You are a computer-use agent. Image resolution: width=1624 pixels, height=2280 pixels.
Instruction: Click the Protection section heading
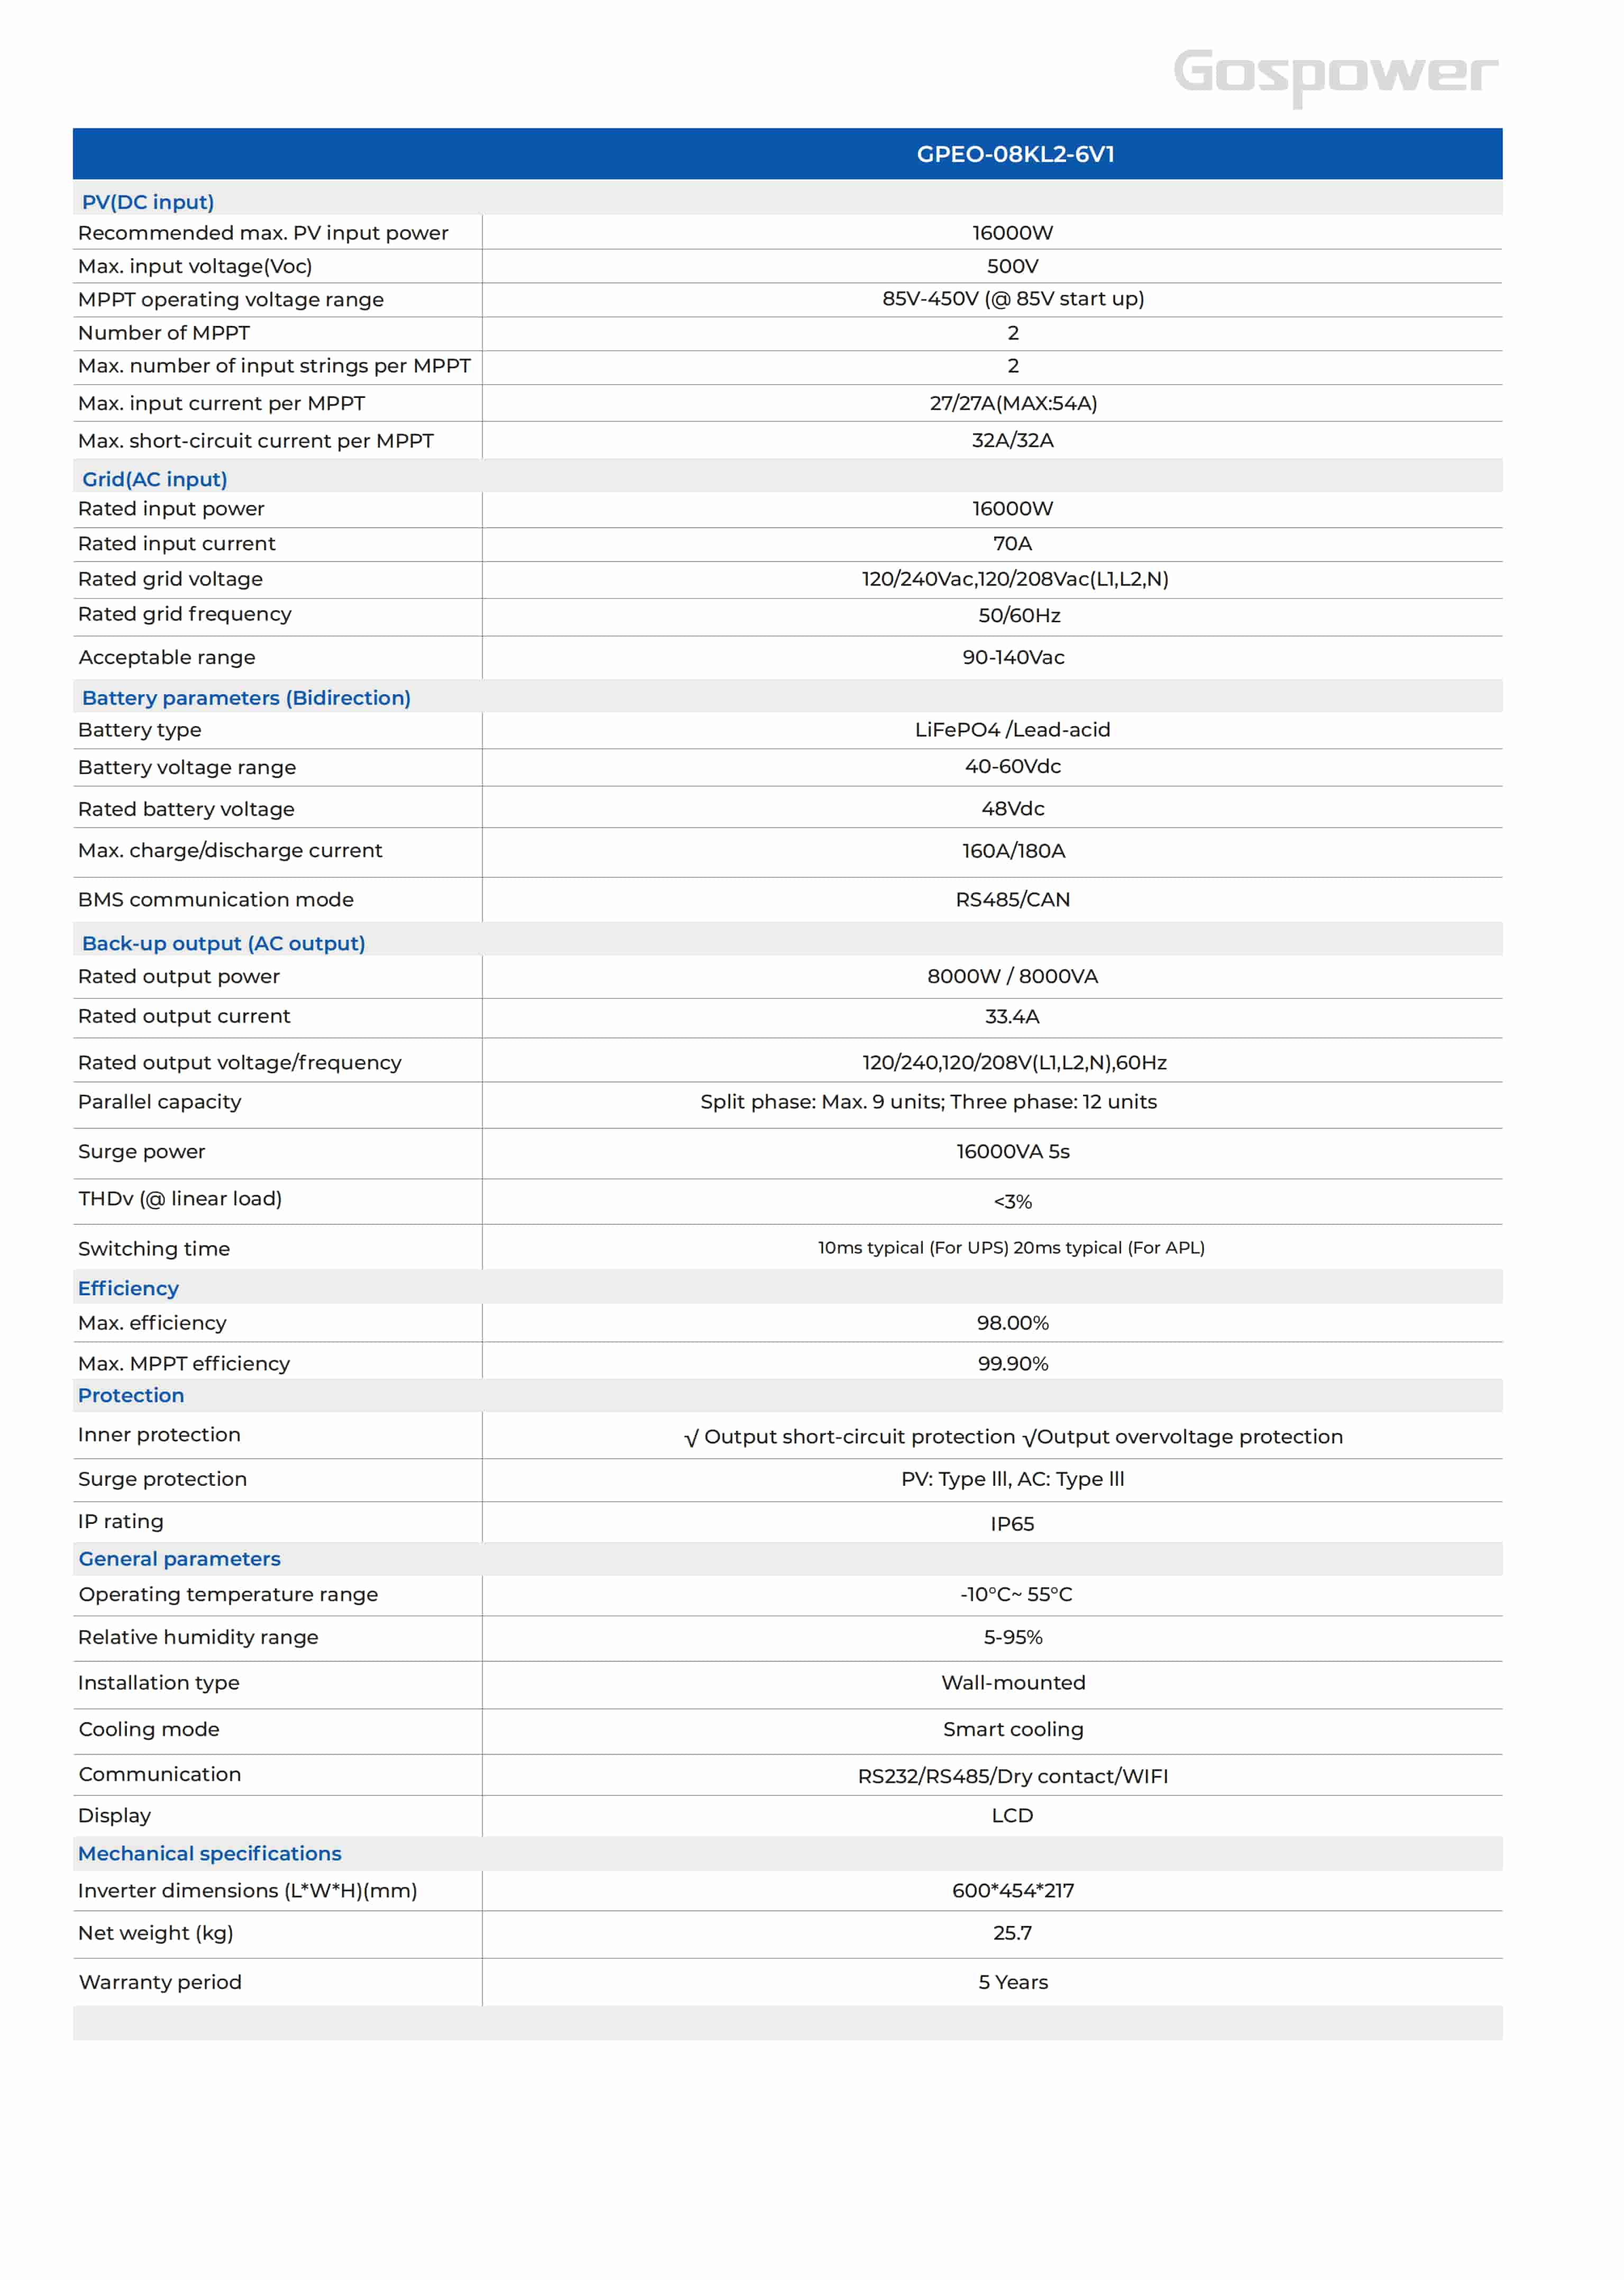[x=131, y=1396]
